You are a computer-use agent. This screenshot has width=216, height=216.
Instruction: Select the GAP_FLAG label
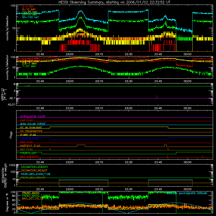point(26,120)
